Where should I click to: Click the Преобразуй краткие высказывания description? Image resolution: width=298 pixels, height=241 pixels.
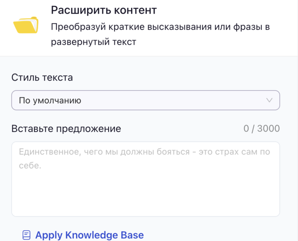coord(160,27)
